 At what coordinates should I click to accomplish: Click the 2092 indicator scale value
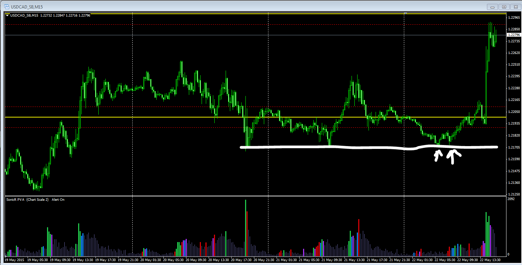(x=510, y=198)
